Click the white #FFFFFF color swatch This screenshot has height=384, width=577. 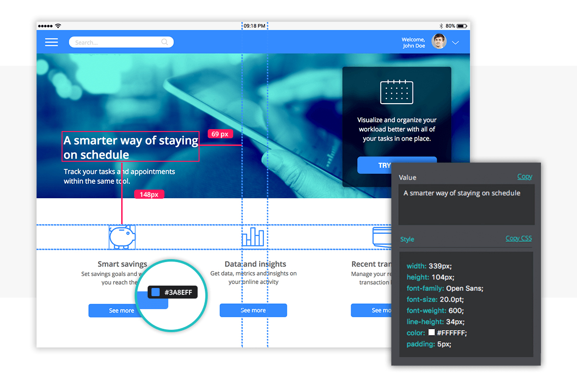(x=432, y=333)
